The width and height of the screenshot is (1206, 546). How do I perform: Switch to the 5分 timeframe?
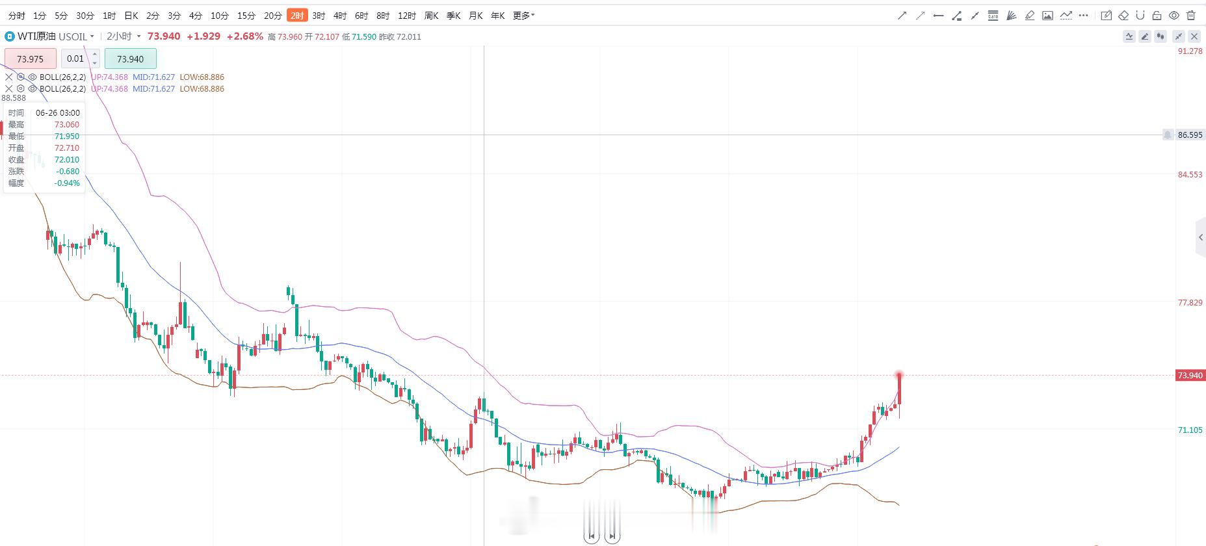click(x=61, y=16)
